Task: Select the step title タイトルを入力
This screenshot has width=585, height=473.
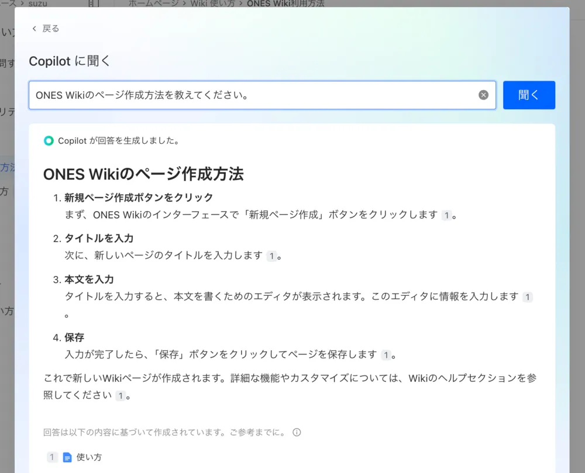Action: point(99,239)
